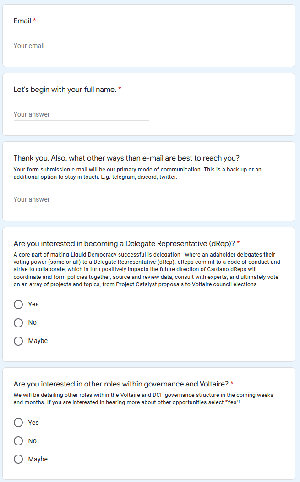
Task: Click the 'Are you interested in becoming a Delegate Representative' heading
Action: point(124,243)
